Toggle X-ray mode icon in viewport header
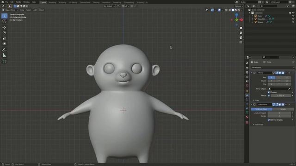 tap(226, 10)
